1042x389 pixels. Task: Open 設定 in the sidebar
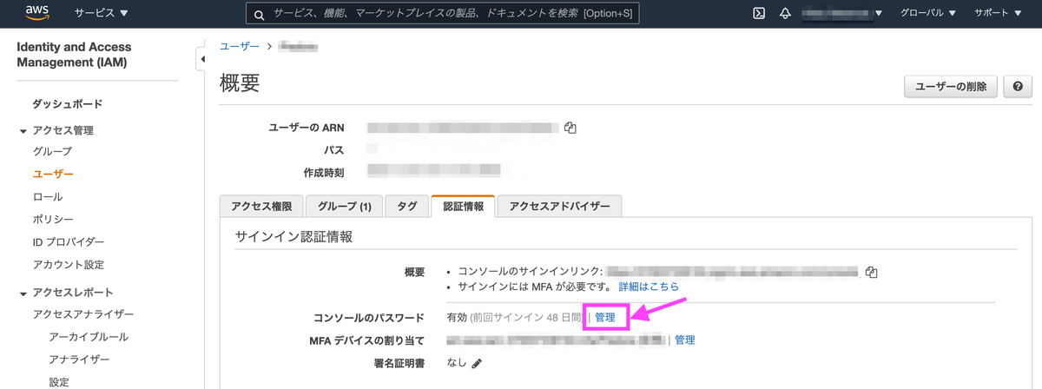[x=59, y=381]
